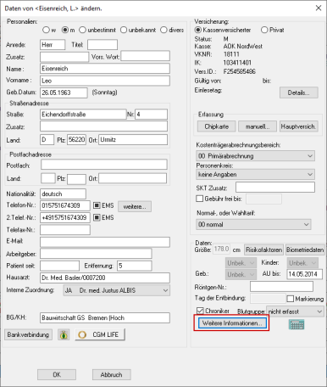327x387 pixels.
Task: Enable Gebühr frei bis checkbox
Action: [200, 199]
